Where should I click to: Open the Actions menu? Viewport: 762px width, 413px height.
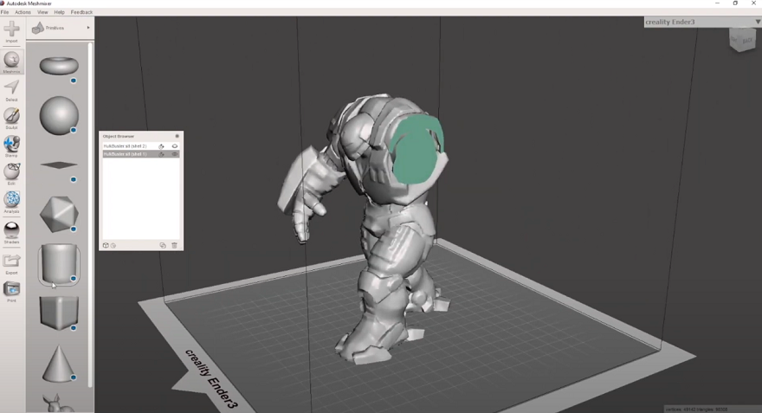point(23,12)
